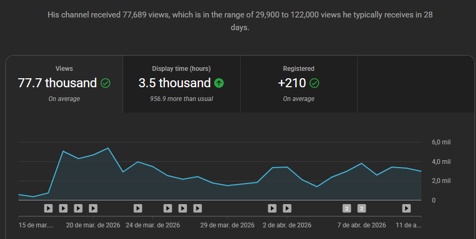This screenshot has height=239, width=476.
Task: Click the '29 de mar. de 2026' axis label
Action: [x=227, y=225]
